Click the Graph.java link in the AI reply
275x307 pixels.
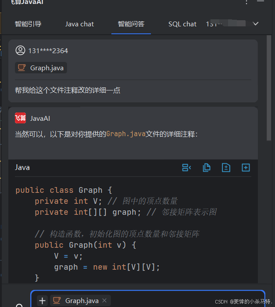pyautogui.click(x=126, y=134)
